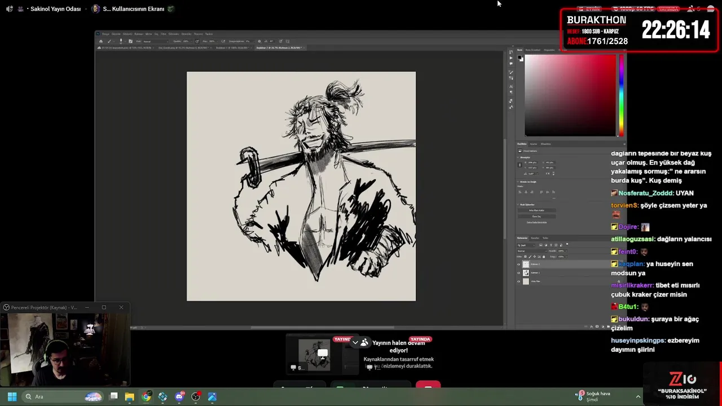Click the align top edges icon
Screen dimensions: 722x406
[541, 192]
